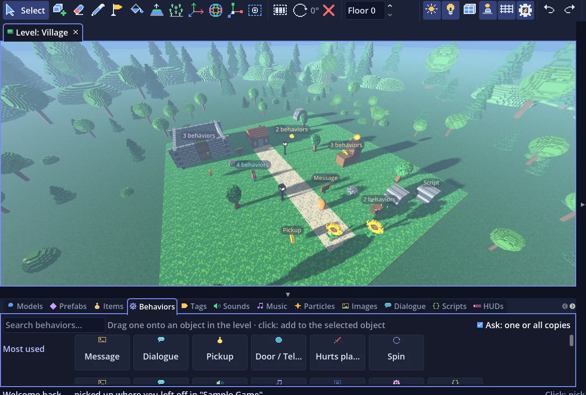The width and height of the screenshot is (586, 395).
Task: Click the Most used category label
Action: pyautogui.click(x=24, y=349)
